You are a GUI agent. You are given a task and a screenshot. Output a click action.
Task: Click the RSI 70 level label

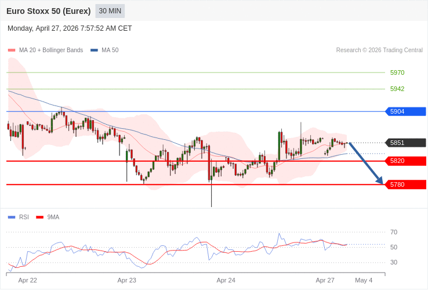coord(394,232)
